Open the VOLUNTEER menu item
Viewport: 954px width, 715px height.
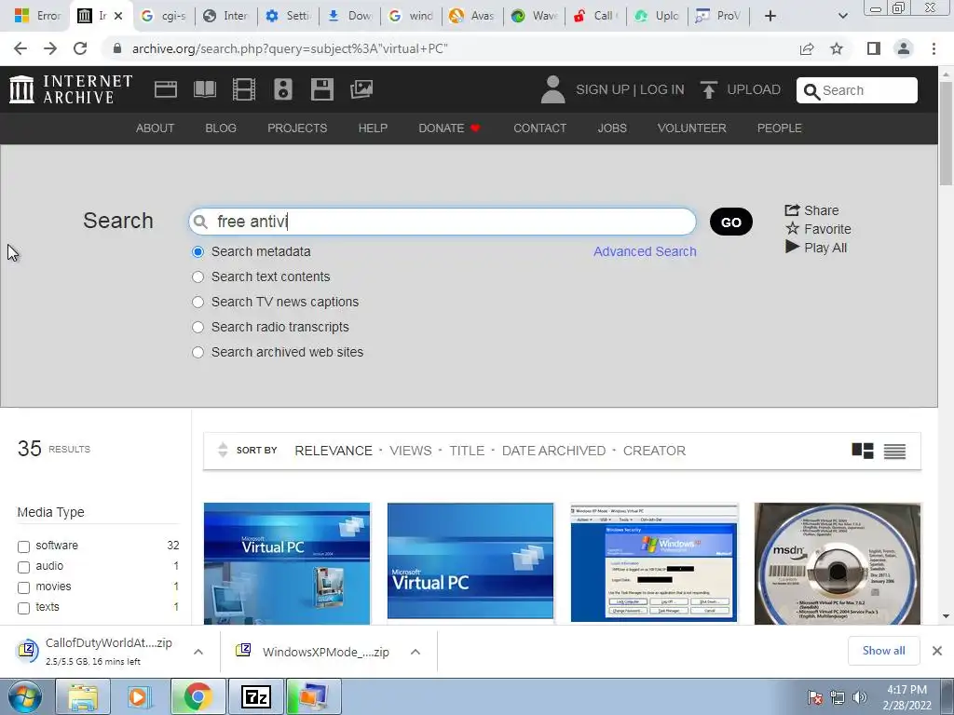click(x=692, y=128)
